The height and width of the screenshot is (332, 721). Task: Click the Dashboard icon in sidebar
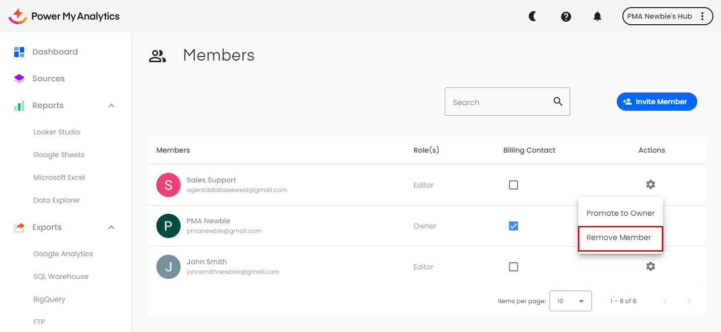pyautogui.click(x=19, y=52)
